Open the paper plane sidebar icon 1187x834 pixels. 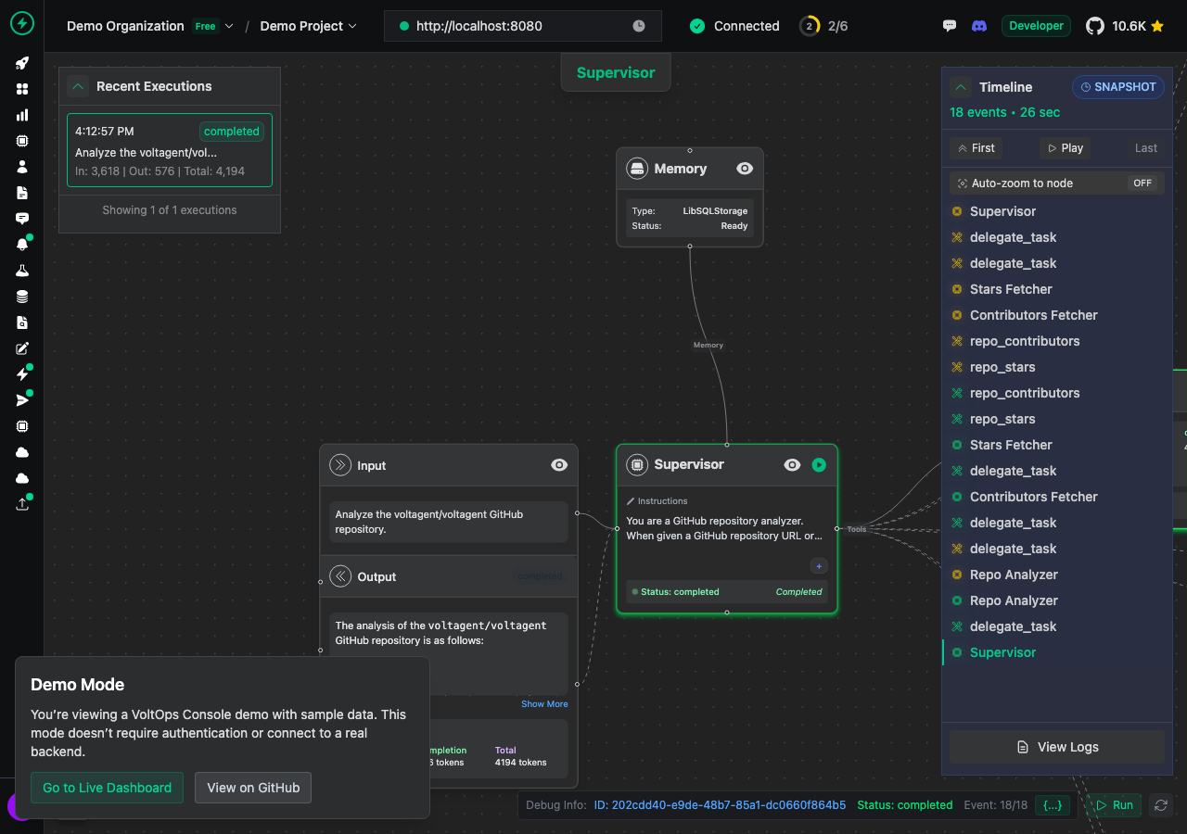pyautogui.click(x=22, y=400)
